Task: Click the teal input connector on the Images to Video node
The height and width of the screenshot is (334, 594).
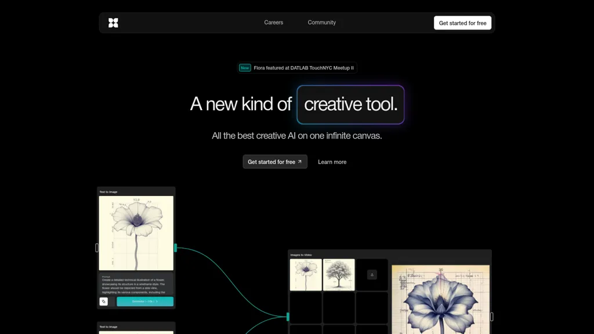Action: coord(288,317)
